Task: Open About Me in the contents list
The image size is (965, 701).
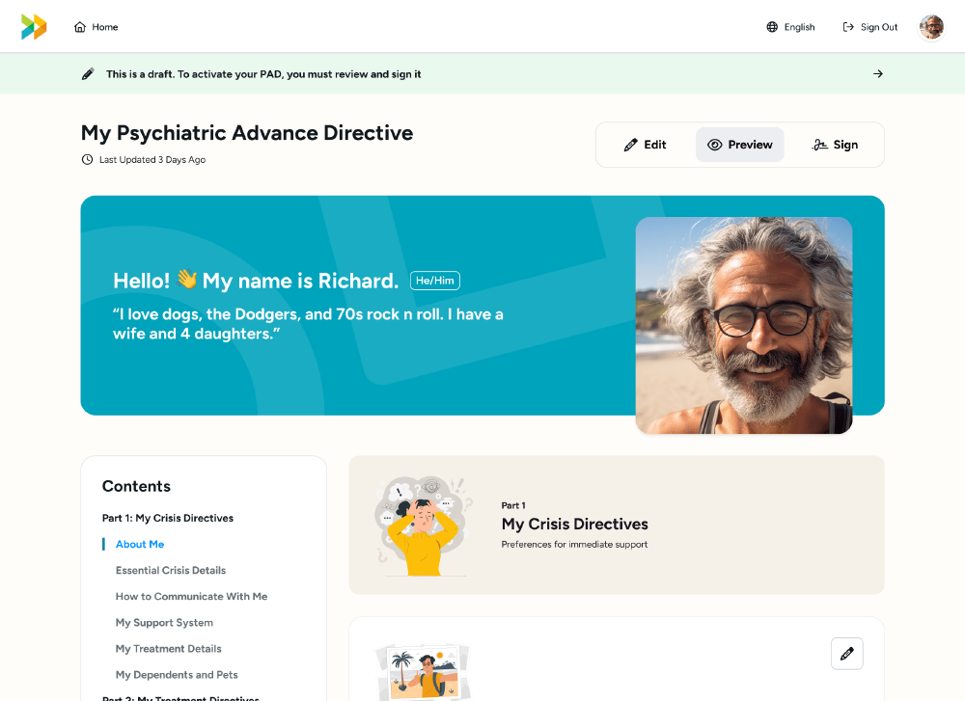Action: click(140, 544)
